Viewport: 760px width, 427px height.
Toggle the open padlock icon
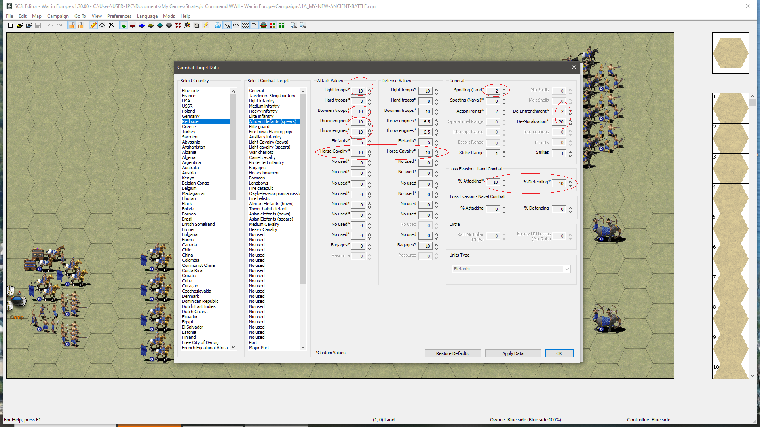coord(72,25)
